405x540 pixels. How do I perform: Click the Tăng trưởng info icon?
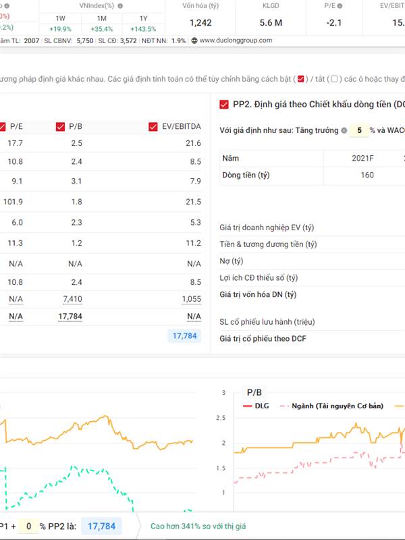[x=344, y=130]
